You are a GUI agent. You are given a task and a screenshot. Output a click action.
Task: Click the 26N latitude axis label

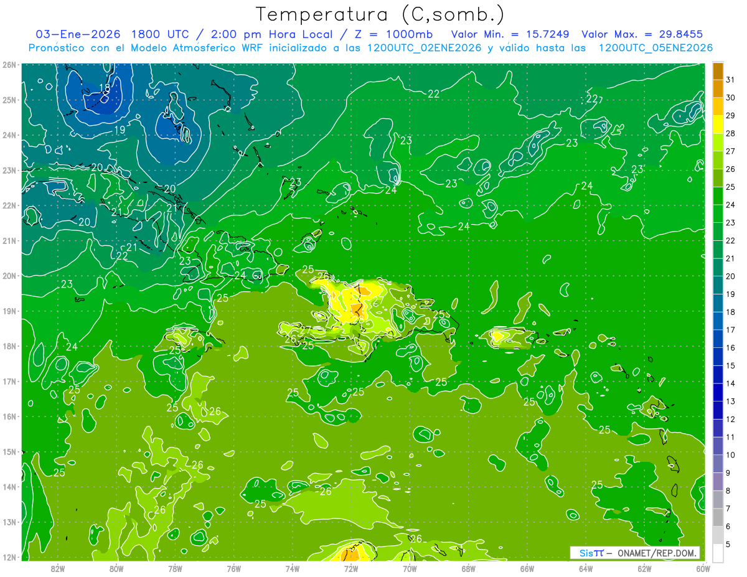pos(9,65)
